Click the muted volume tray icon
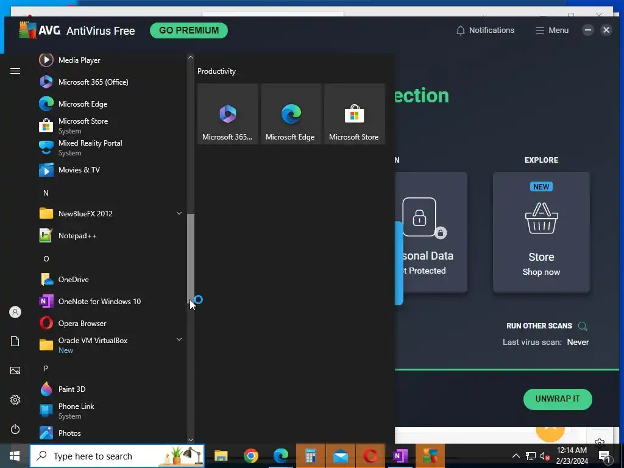This screenshot has width=624, height=468. tap(545, 456)
